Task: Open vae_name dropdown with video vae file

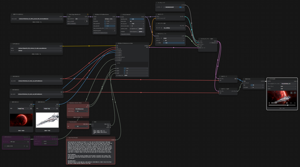Action: click(40, 81)
